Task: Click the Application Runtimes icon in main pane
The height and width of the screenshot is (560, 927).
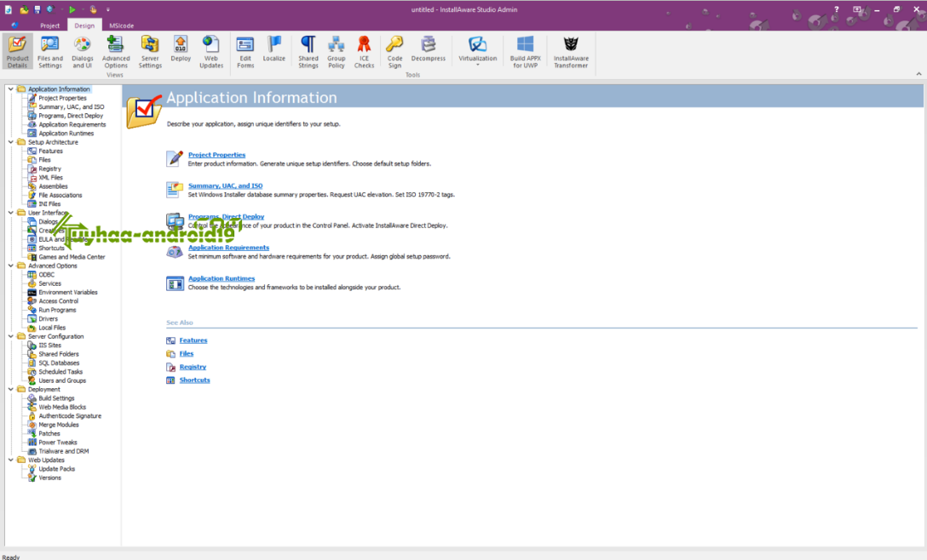Action: (x=175, y=283)
